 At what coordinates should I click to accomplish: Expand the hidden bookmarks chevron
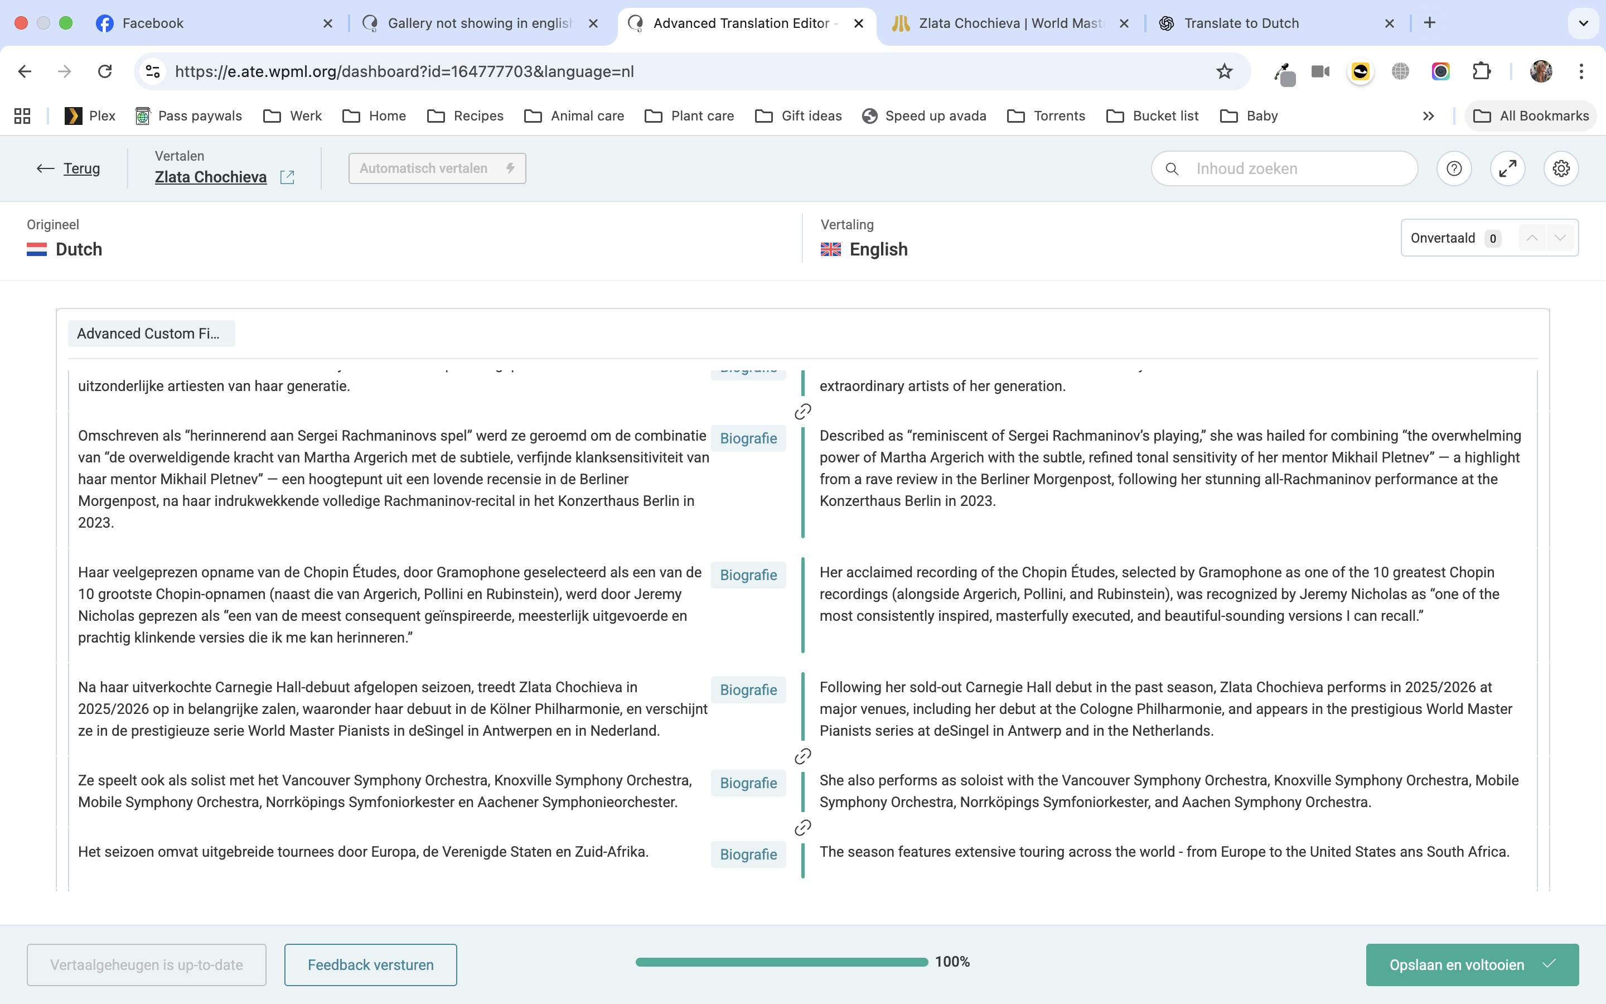click(1428, 116)
